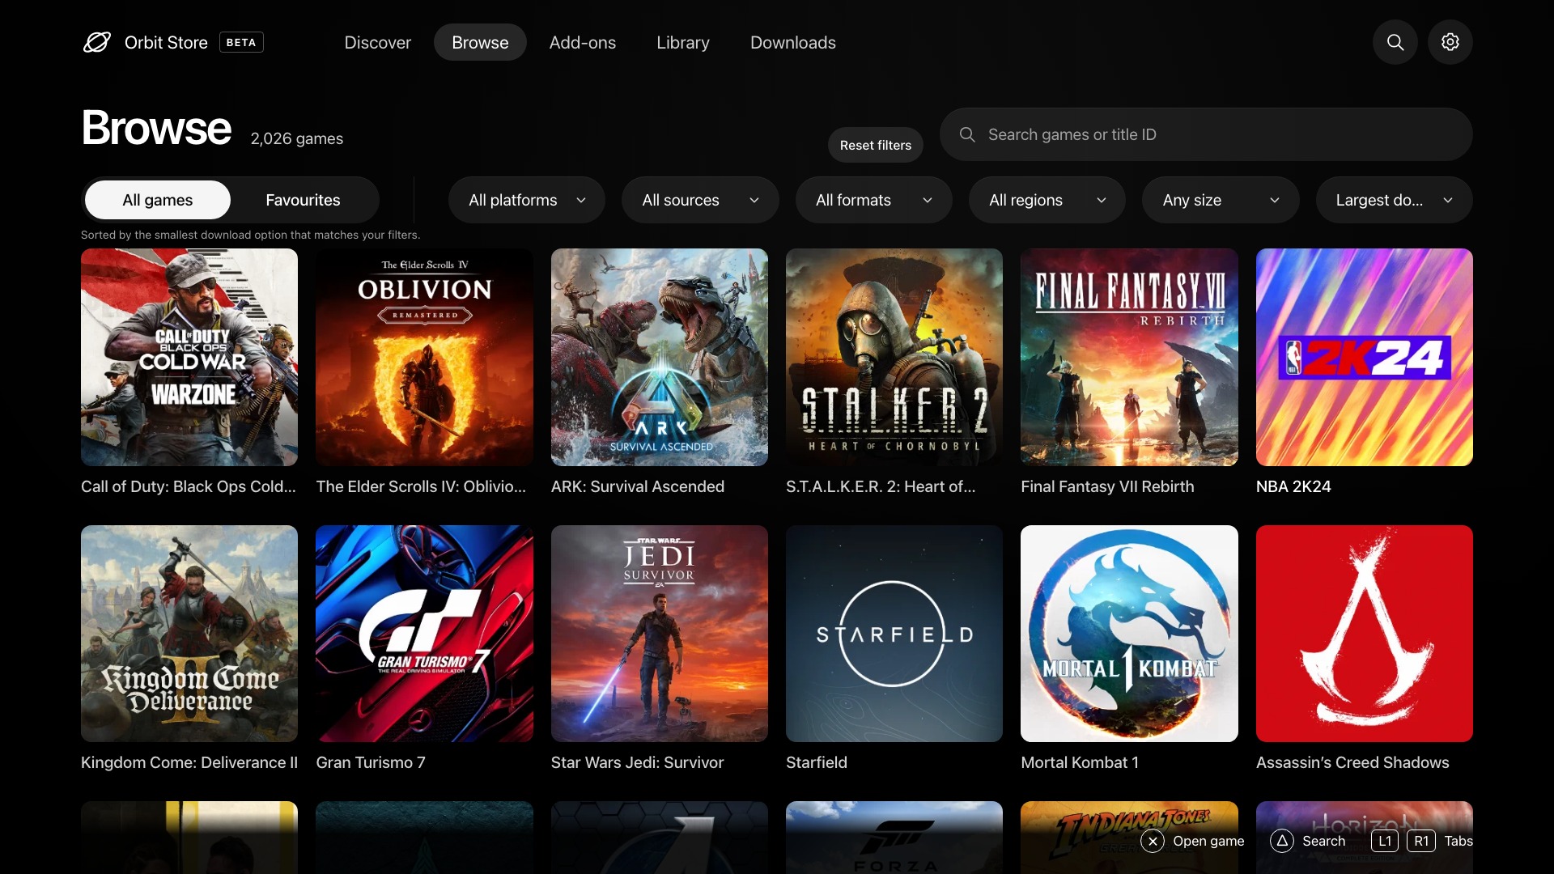Open the Final Fantasy VII Rebirth cover
The height and width of the screenshot is (874, 1554).
coord(1129,357)
